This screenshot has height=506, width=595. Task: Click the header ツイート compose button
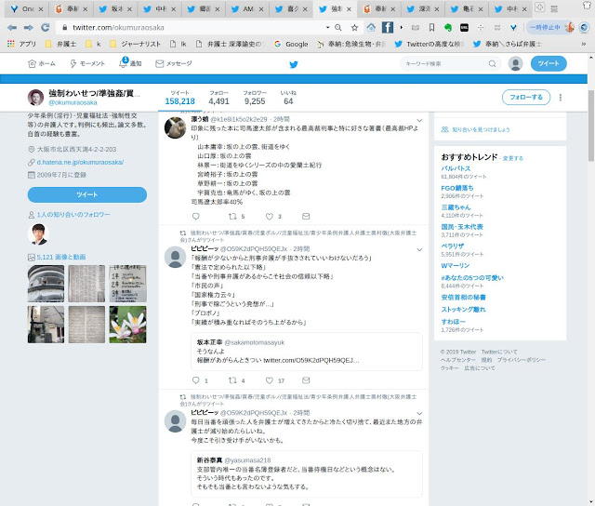(549, 63)
